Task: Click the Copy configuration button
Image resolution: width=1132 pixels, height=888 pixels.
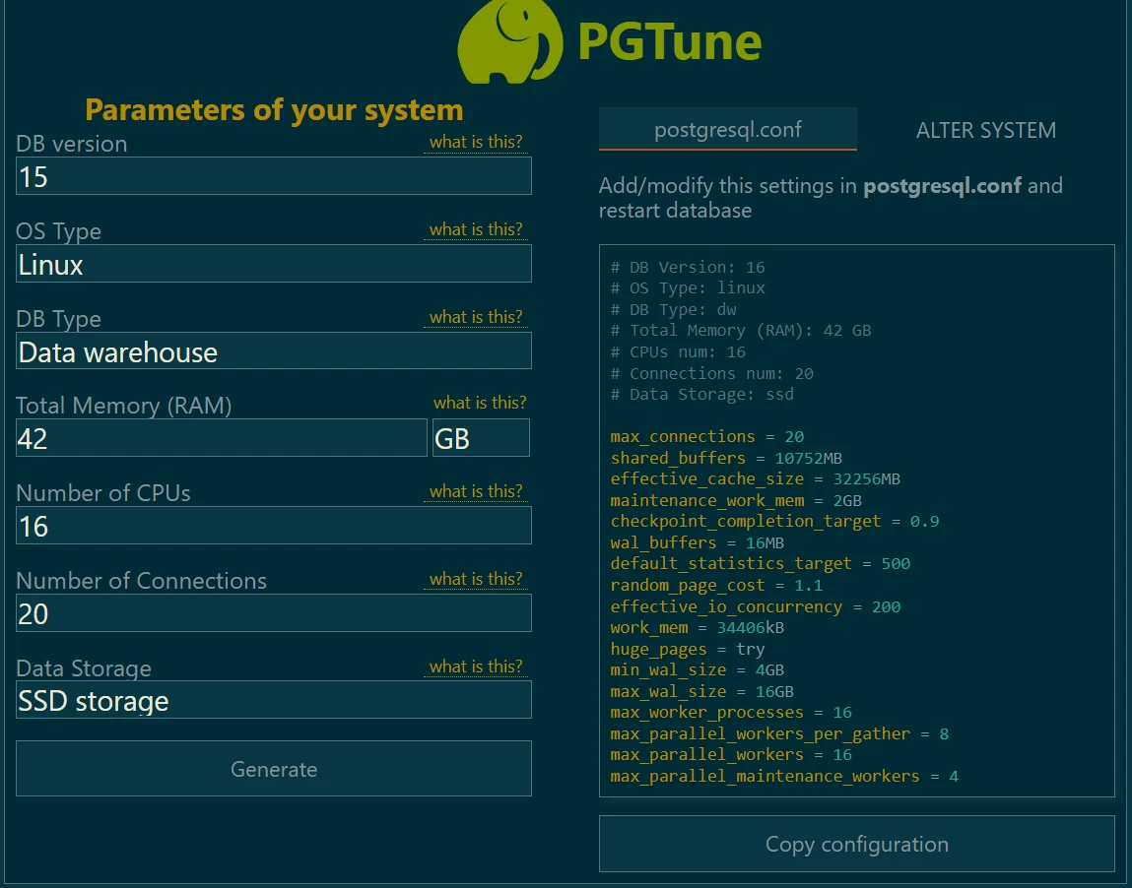Action: point(856,844)
